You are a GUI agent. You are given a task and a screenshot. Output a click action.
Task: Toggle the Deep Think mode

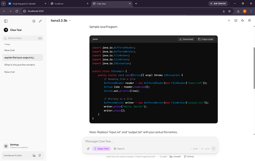coord(102,149)
